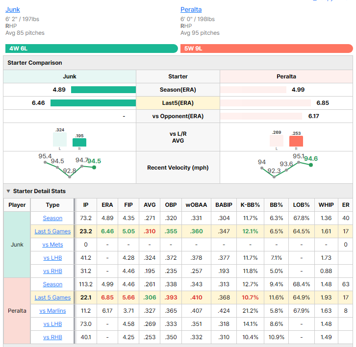Open Junk's vs LHB link
This screenshot has height=347, width=356.
coord(52,258)
